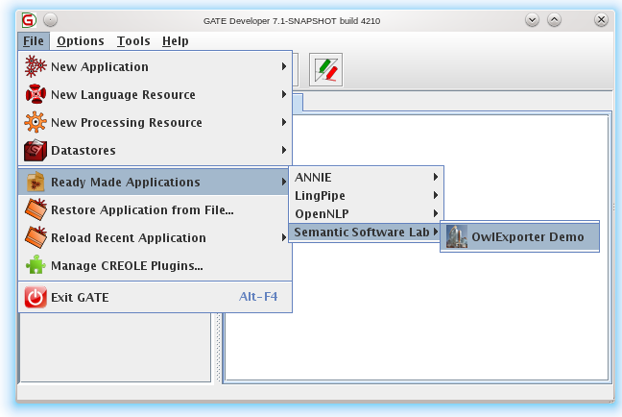
Task: Click the Datastores icon
Action: coord(36,151)
